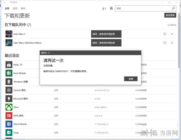
Task: Select the Xbox row name
Action: pos(16,107)
